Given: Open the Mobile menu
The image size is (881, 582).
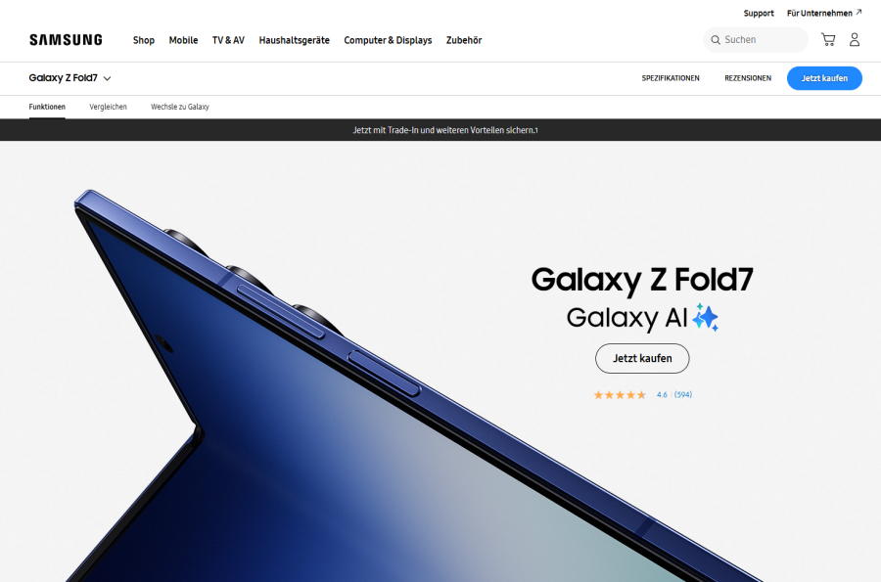Looking at the screenshot, I should 183,40.
